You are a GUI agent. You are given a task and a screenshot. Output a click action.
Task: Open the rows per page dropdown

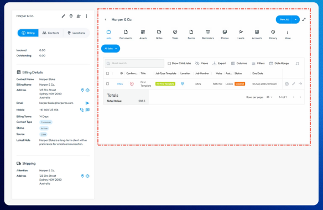269,97
